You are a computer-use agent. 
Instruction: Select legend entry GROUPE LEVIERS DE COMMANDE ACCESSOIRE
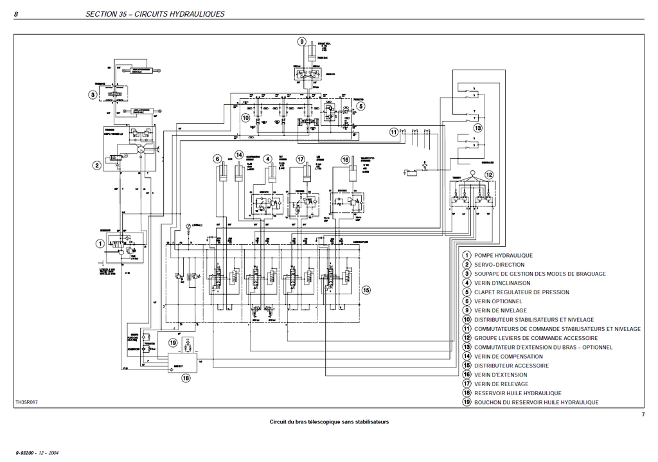[536, 338]
